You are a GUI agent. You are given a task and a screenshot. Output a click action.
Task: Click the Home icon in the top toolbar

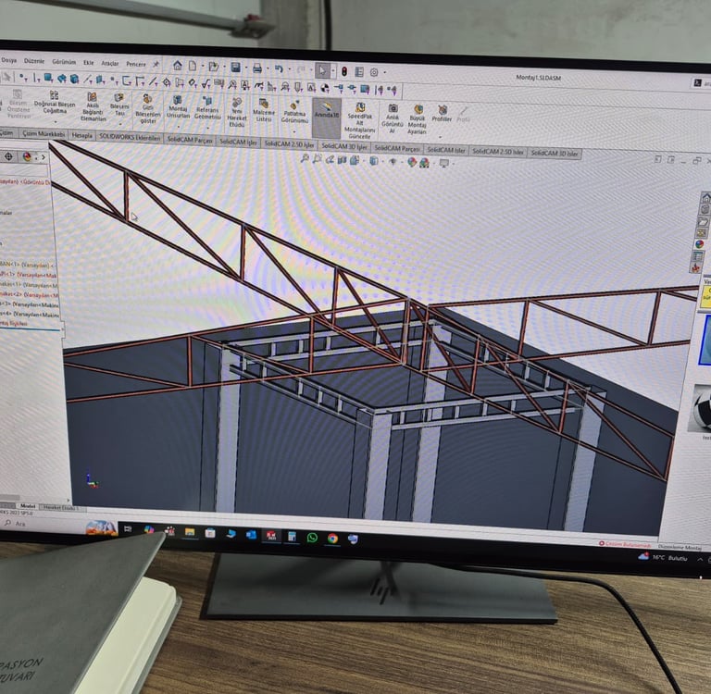(178, 66)
